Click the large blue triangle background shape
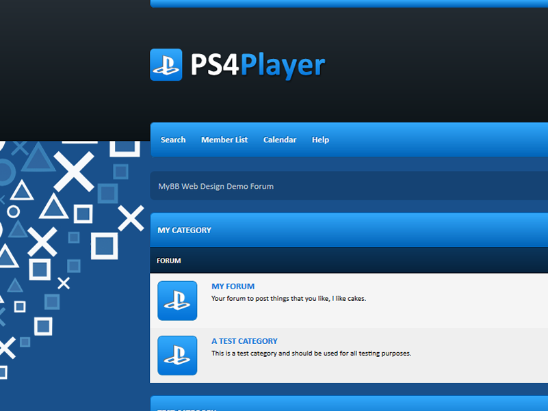 tap(38, 158)
